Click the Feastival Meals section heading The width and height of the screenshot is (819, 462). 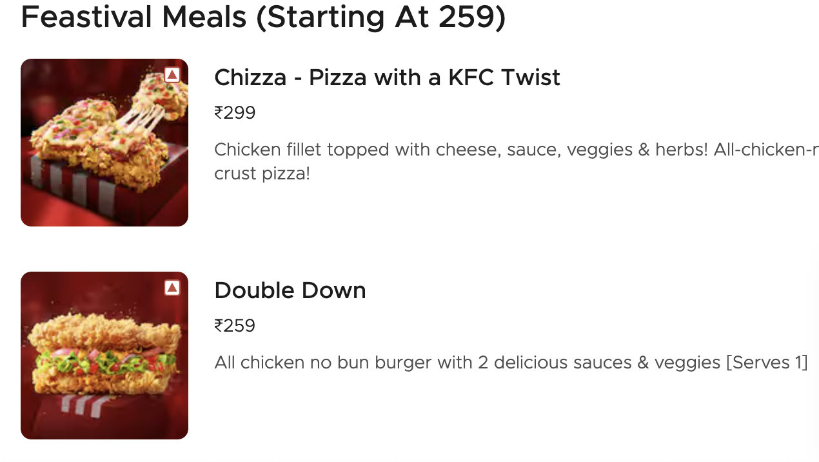click(262, 17)
